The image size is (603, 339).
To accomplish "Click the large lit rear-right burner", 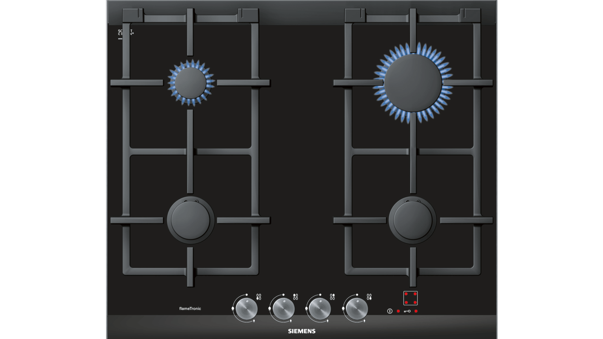I will [x=413, y=83].
